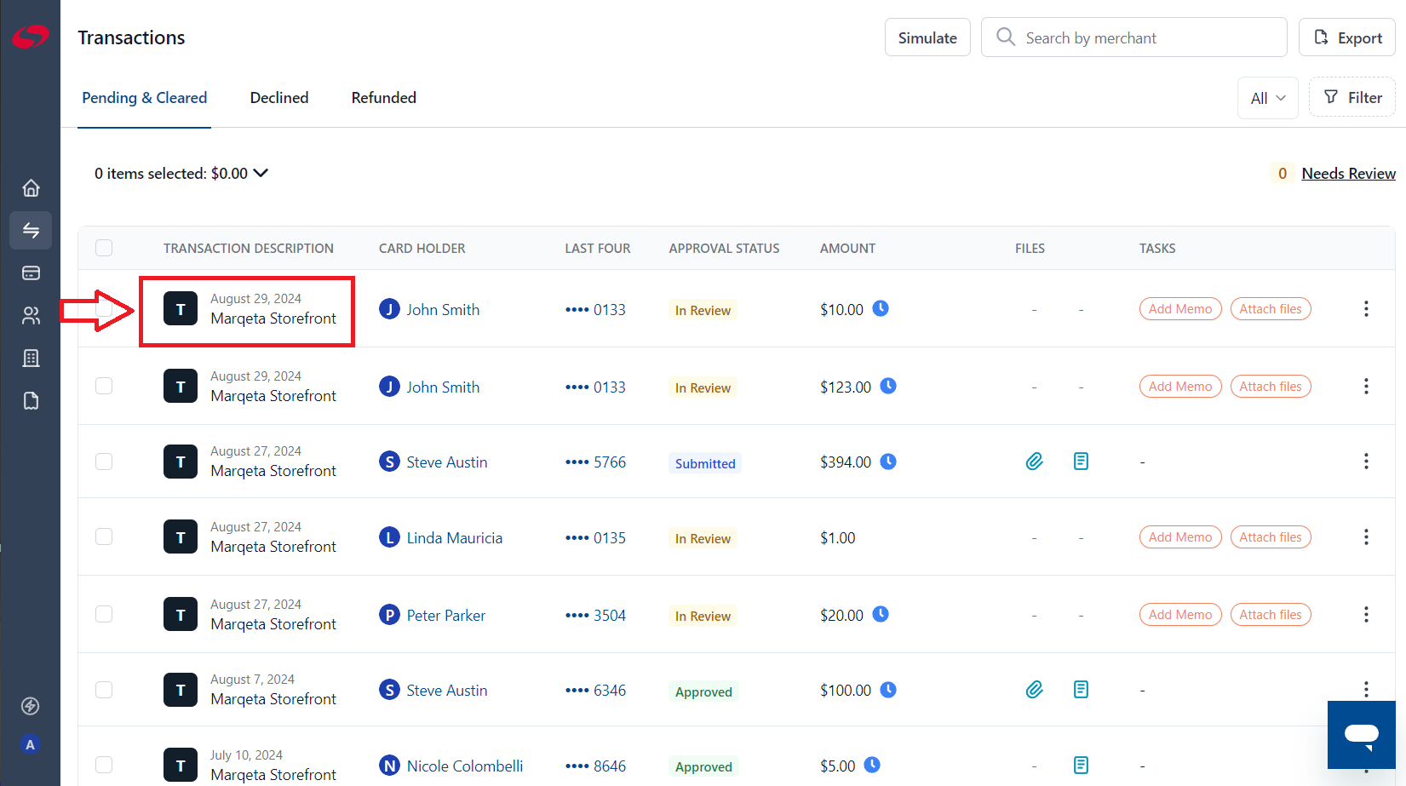Click the Export button
This screenshot has height=786, width=1406.
tap(1347, 37)
